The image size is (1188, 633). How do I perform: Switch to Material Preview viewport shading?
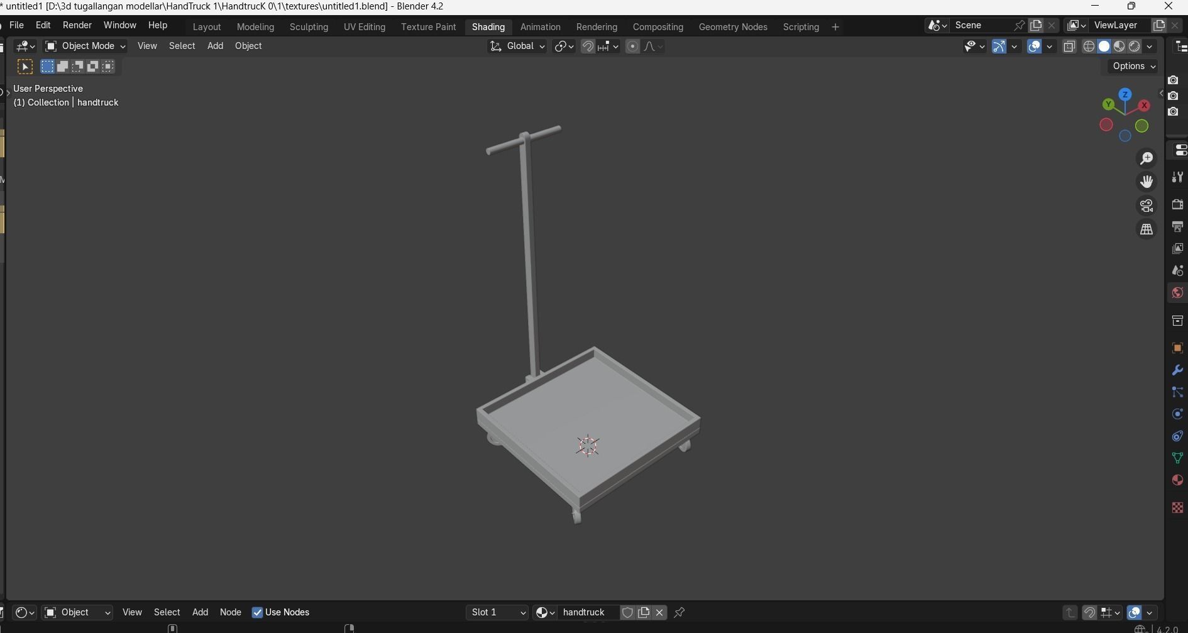(1119, 47)
